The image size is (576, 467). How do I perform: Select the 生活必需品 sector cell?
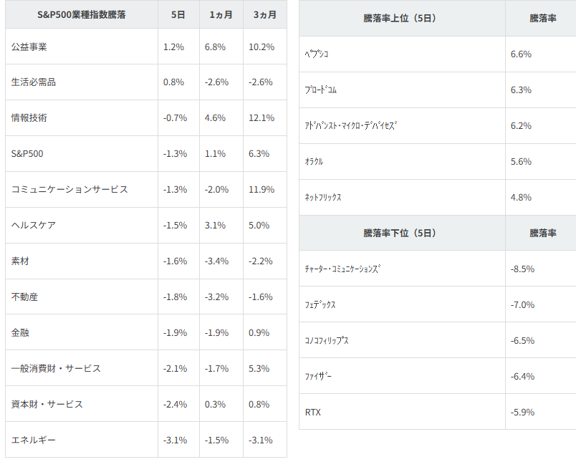(x=34, y=82)
